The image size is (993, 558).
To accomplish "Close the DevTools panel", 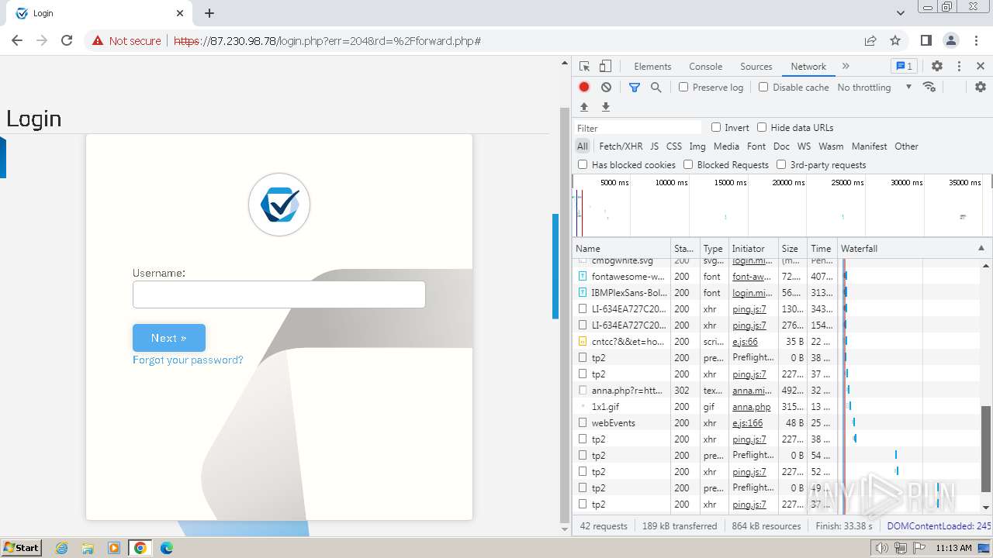I will [981, 66].
